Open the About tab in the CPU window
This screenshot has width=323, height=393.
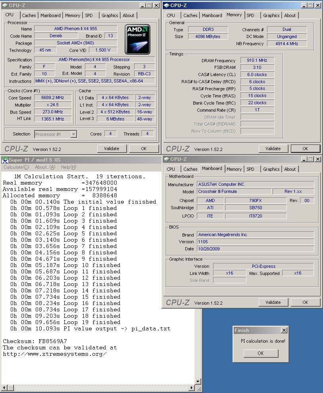[129, 15]
